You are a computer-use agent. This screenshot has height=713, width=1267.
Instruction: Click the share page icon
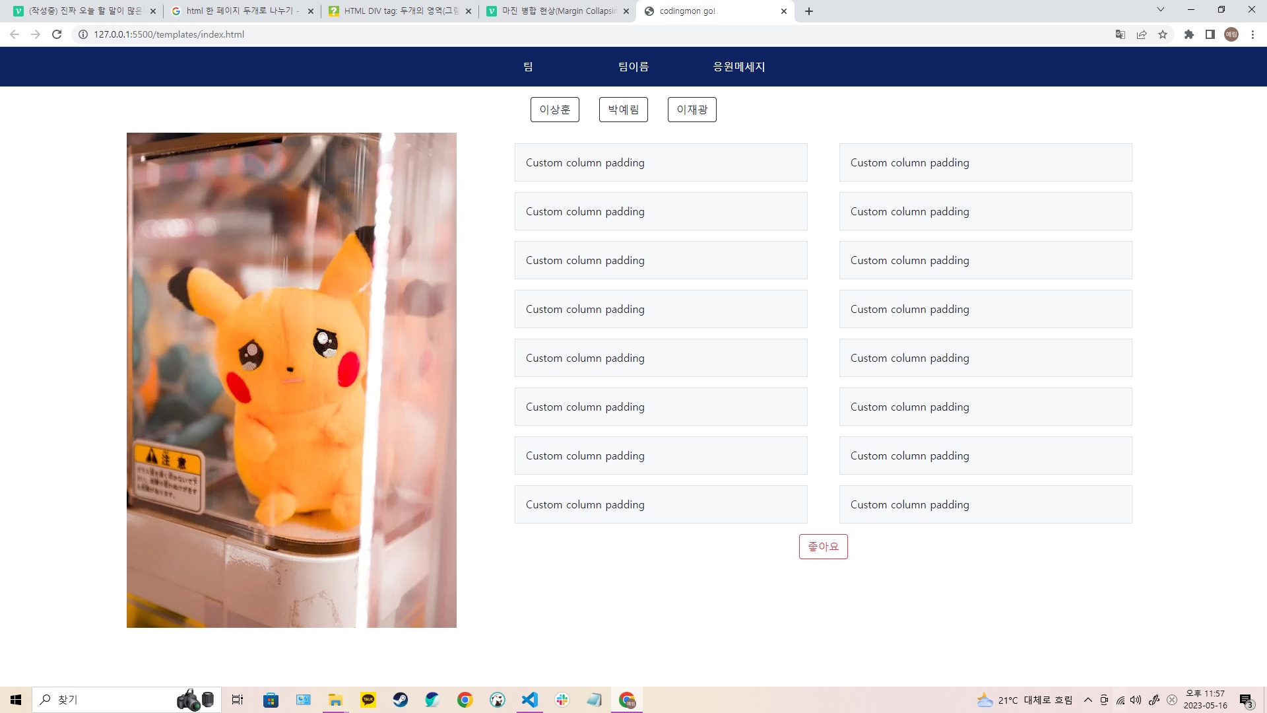1142,34
